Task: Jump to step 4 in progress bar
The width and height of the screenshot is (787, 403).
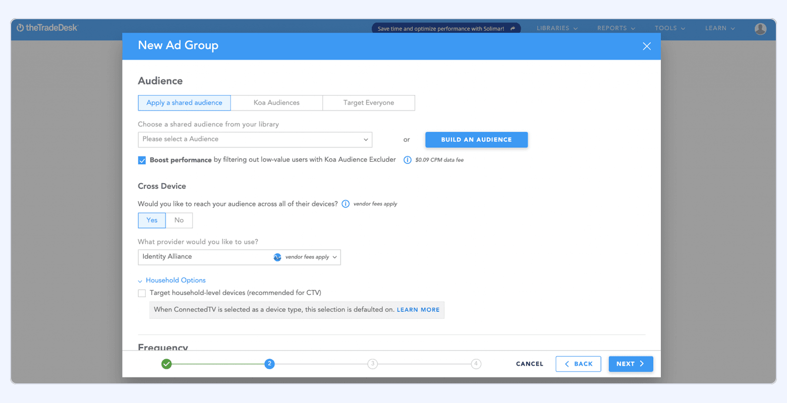Action: tap(476, 364)
